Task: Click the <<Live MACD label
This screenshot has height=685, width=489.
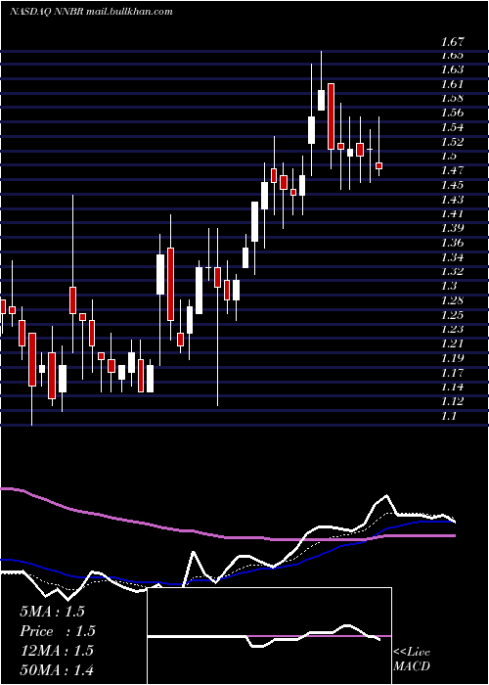Action: (x=412, y=659)
